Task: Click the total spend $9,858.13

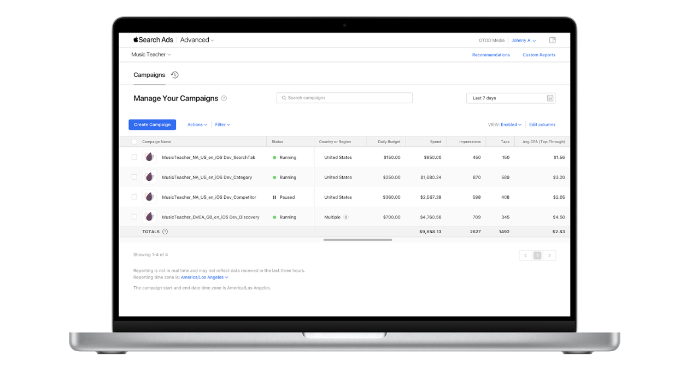Action: [430, 232]
